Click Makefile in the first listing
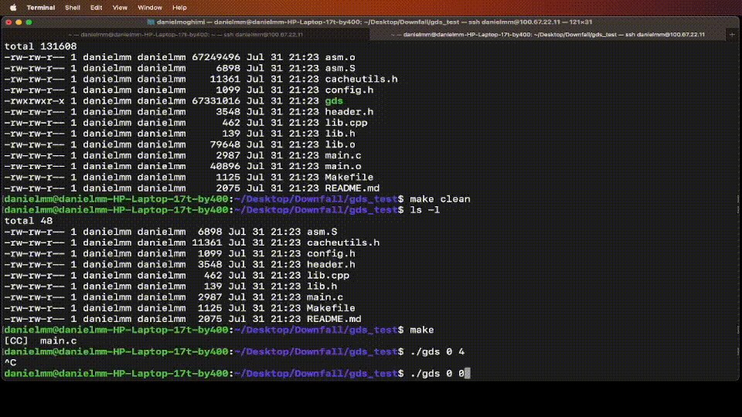 pyautogui.click(x=349, y=177)
